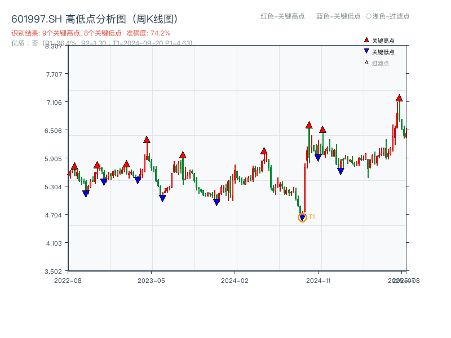Select the key-low marker near March 2023
Viewport: 451px width, 338px height.
click(138, 180)
